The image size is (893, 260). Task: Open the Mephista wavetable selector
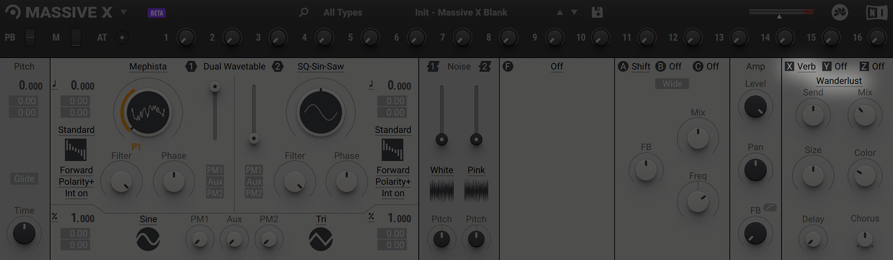[x=148, y=67]
